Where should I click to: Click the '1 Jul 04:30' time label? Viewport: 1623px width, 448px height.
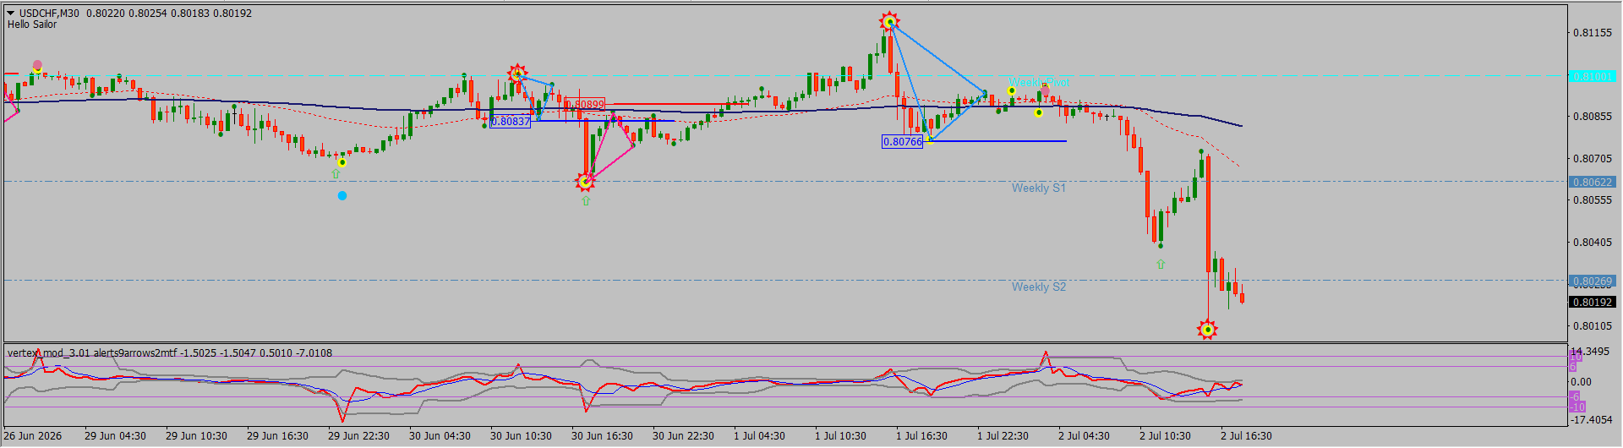click(759, 436)
